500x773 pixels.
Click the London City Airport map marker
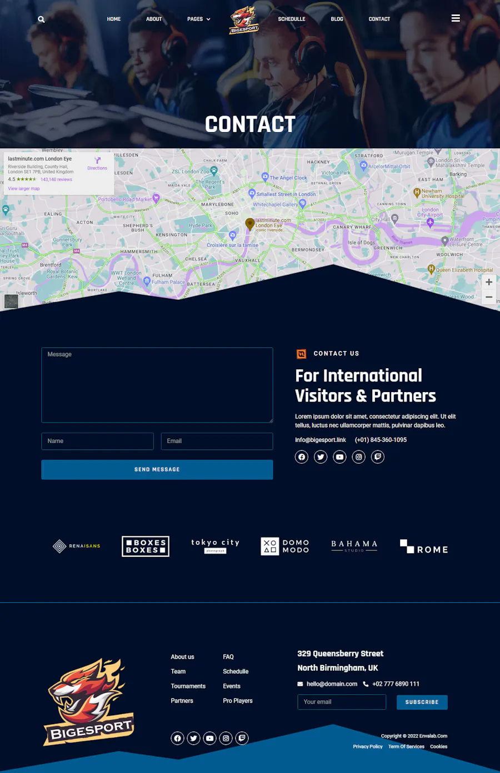[430, 222]
